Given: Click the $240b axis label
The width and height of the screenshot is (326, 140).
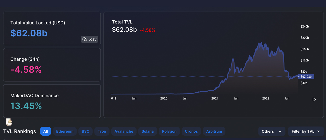Looking at the screenshot, I should coord(305,26).
